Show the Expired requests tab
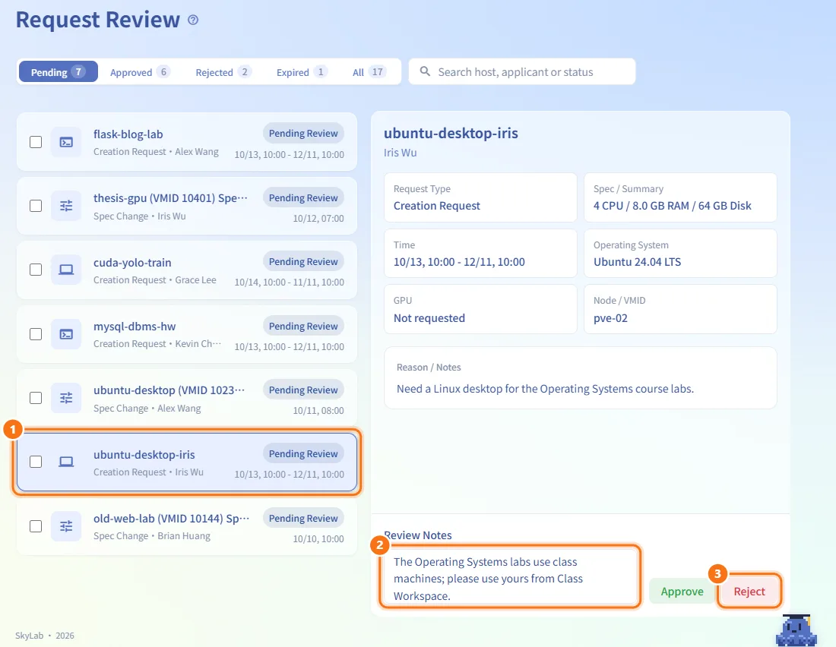 (301, 72)
